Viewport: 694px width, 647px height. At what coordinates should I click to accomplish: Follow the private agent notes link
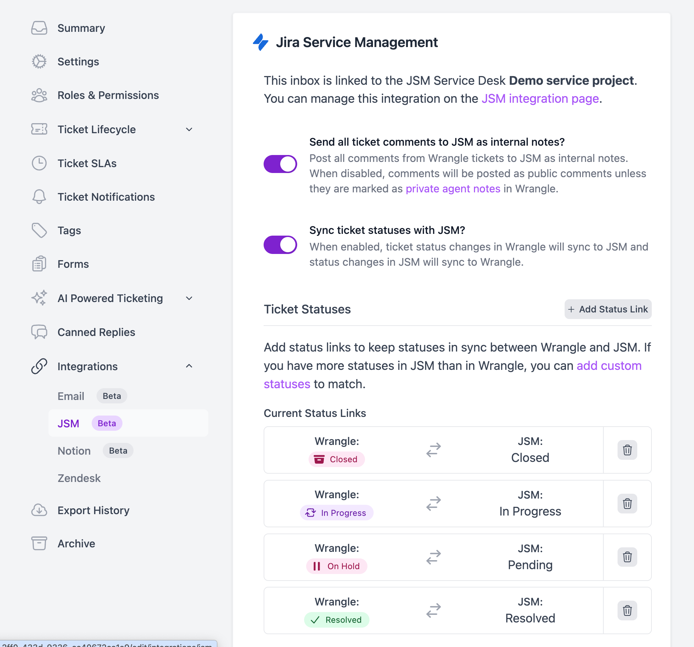click(453, 189)
